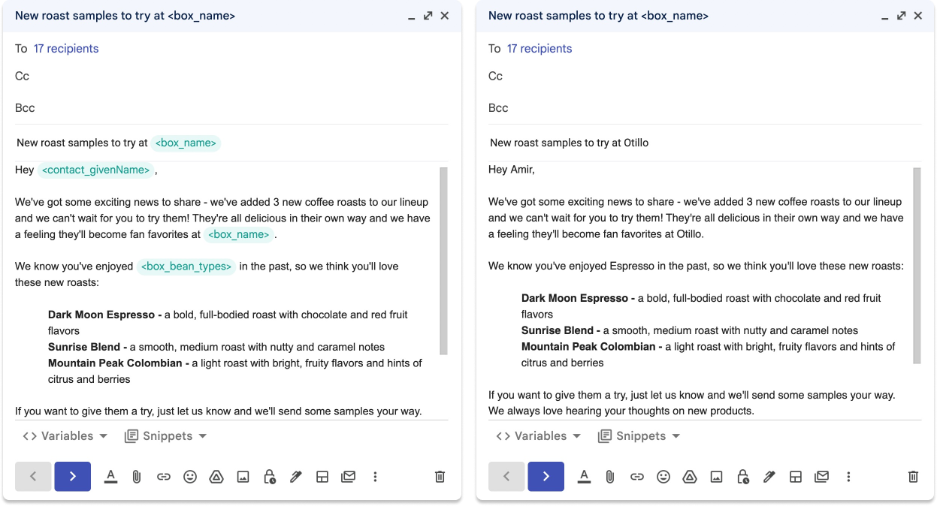This screenshot has height=506, width=937.
Task: Insert a file from Drive
Action: (x=216, y=476)
